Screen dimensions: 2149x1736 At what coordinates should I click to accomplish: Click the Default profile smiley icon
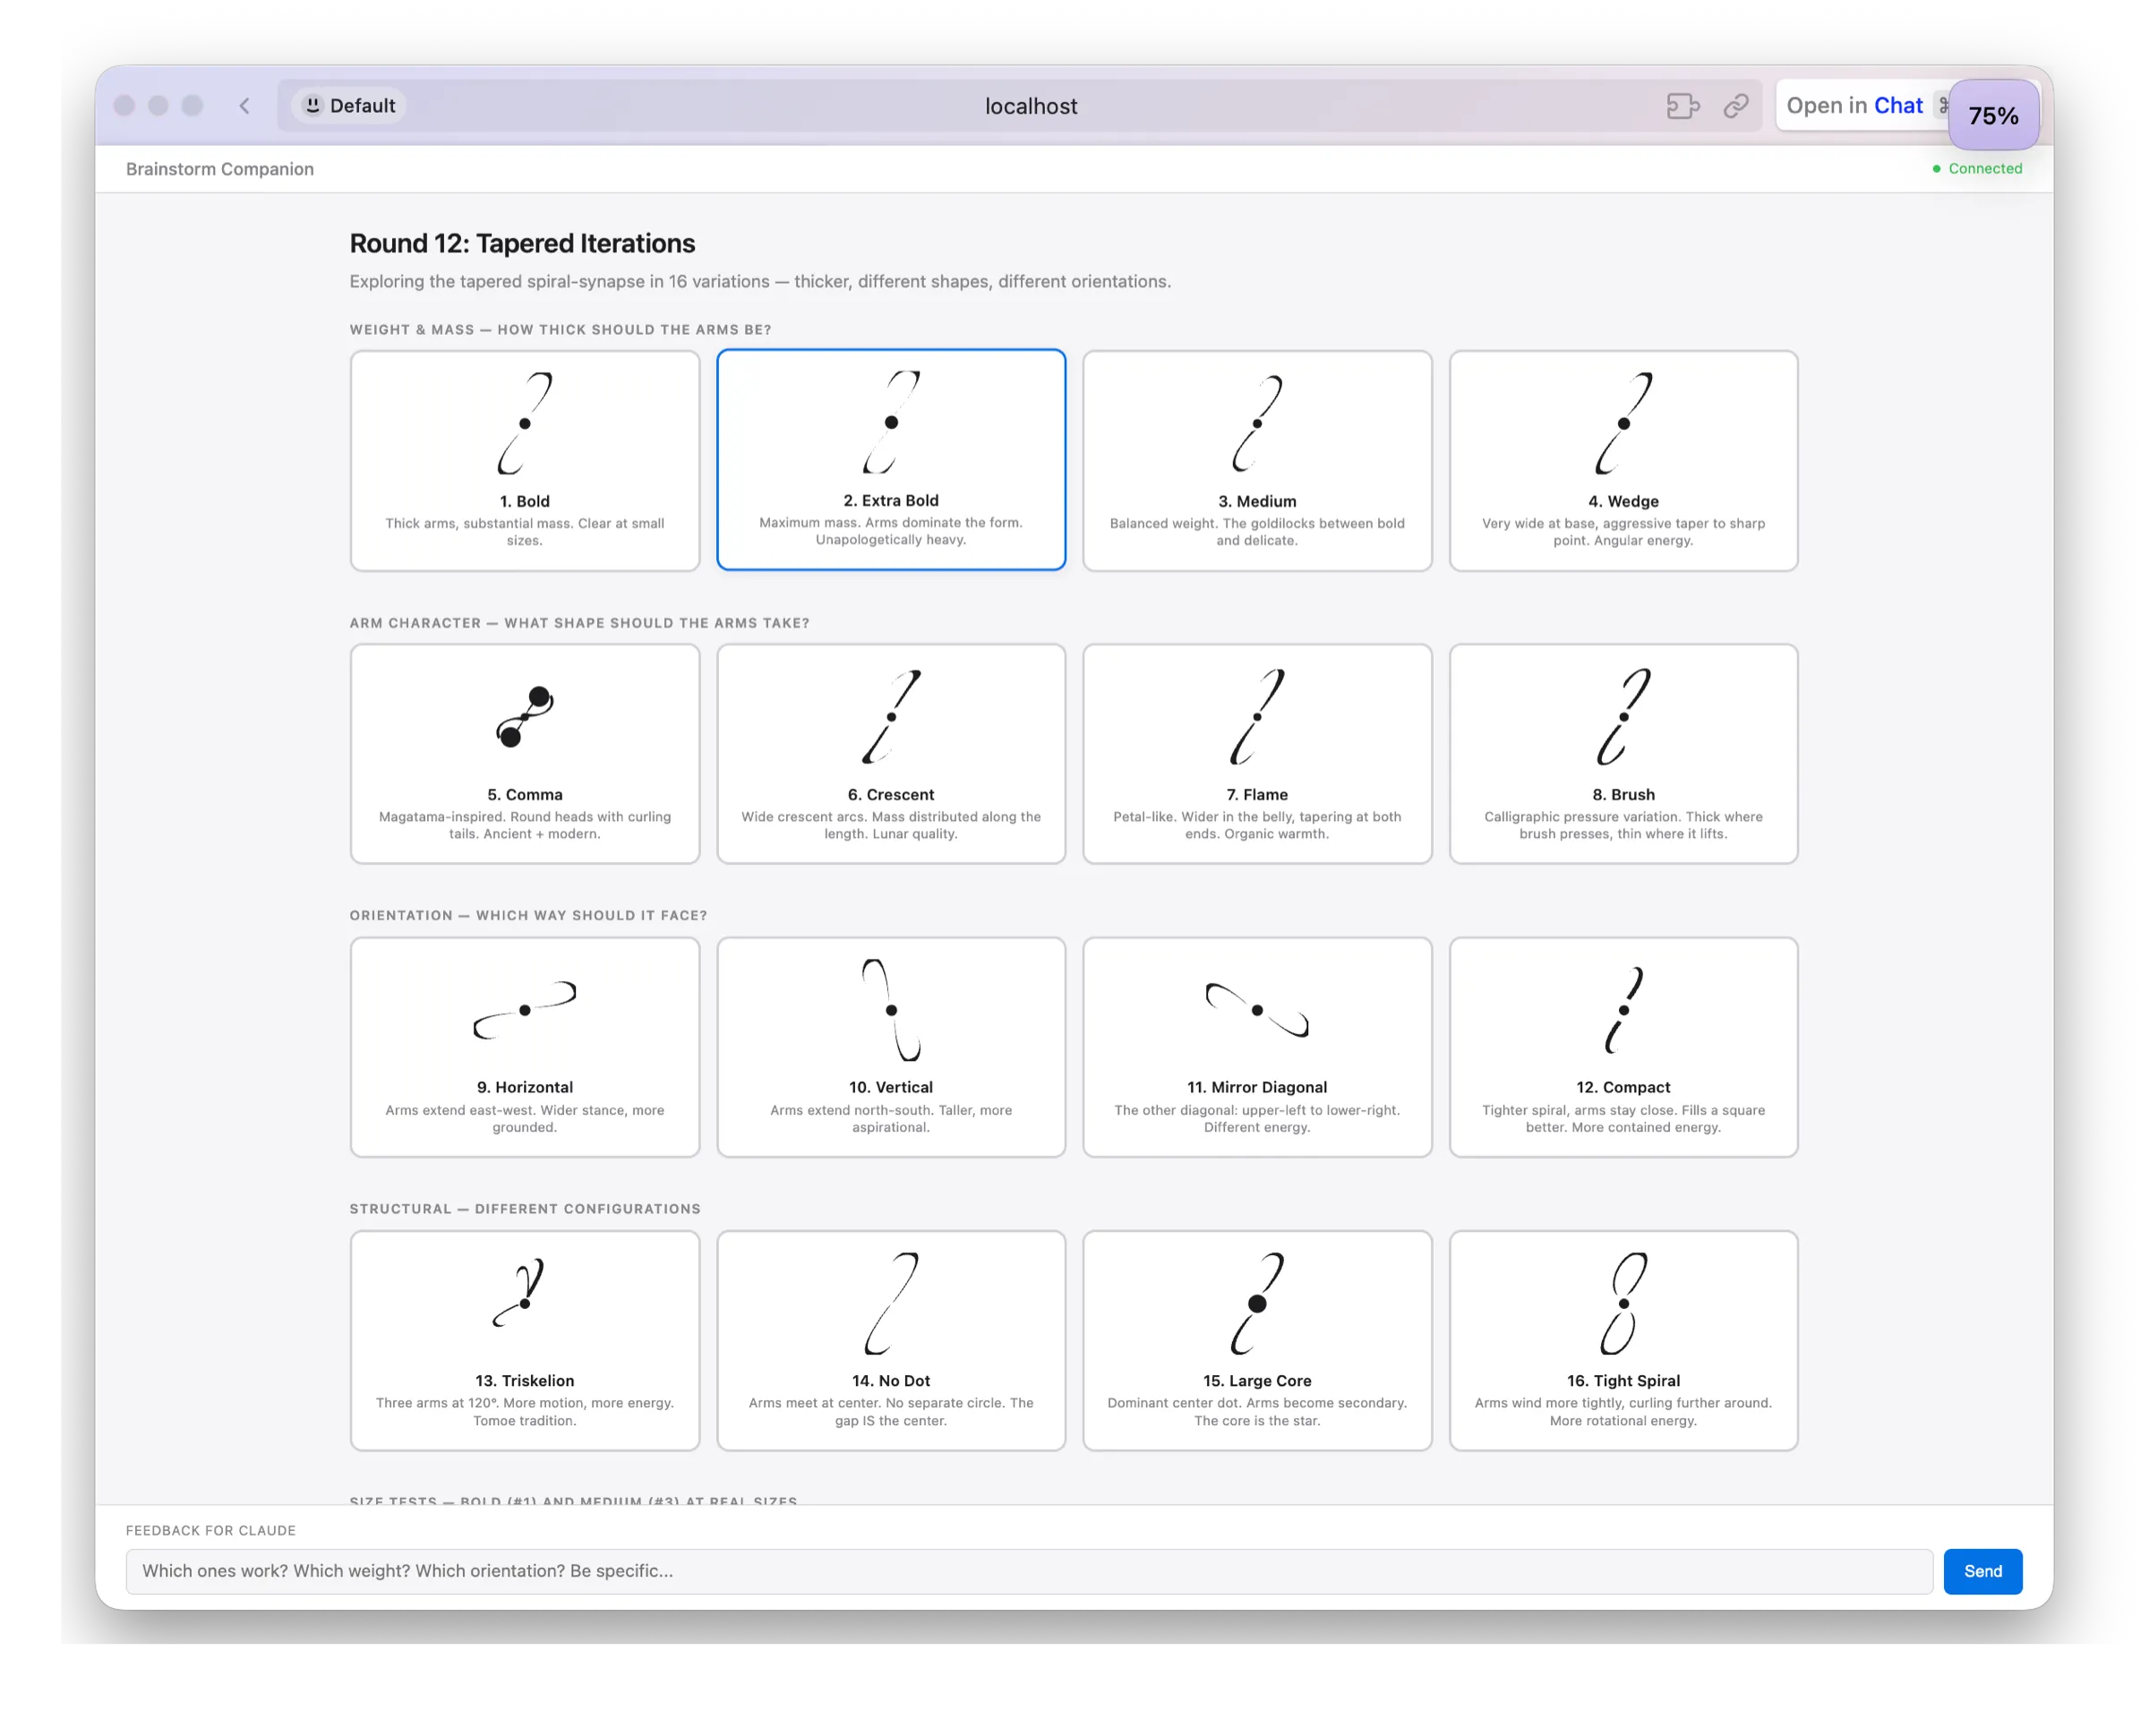coord(313,105)
